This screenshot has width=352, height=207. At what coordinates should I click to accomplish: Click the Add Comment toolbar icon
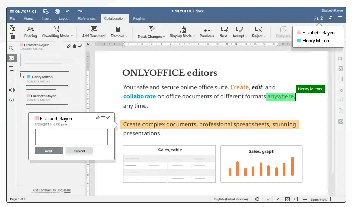click(93, 30)
